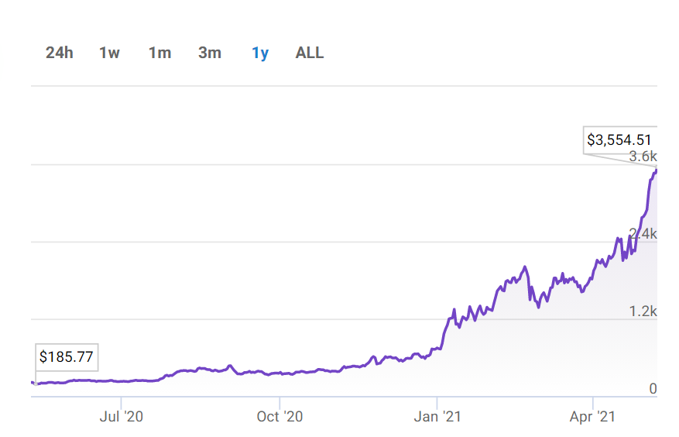Screen dimensions: 679x437
Task: Click the Jan '21 axis marker
Action: pyautogui.click(x=437, y=417)
